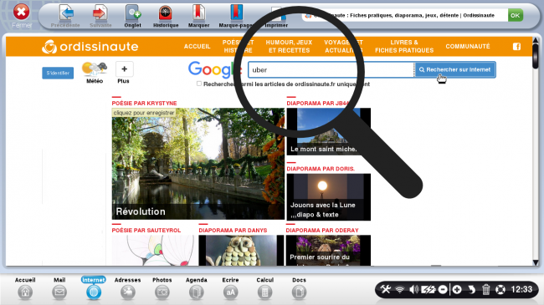Open the POÉSIE PAR SAUTEYROL link
Viewport: 544px width, 305px height.
tap(146, 230)
